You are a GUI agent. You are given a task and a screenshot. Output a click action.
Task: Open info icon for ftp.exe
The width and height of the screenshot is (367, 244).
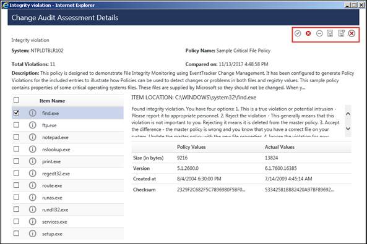[33, 125]
